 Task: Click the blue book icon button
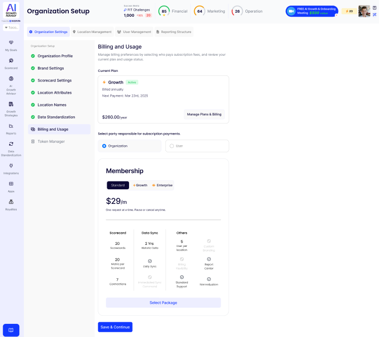tap(11, 330)
